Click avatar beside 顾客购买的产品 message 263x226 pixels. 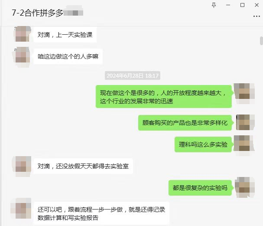(245, 122)
